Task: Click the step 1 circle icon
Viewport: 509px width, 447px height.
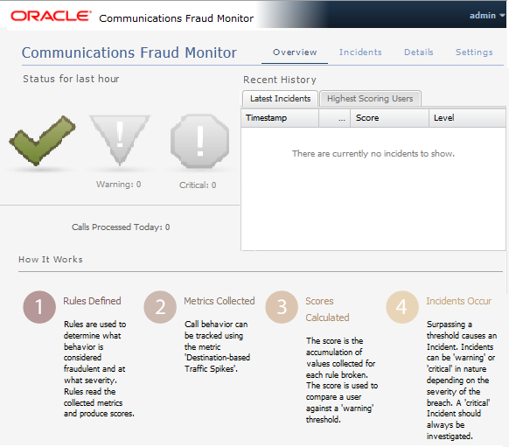Action: [39, 307]
